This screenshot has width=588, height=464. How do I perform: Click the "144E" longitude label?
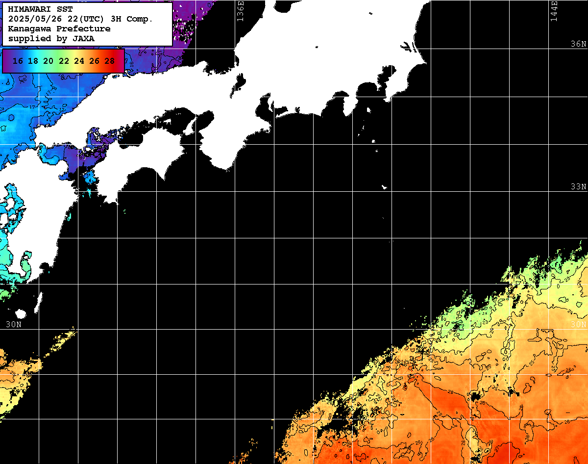click(554, 11)
